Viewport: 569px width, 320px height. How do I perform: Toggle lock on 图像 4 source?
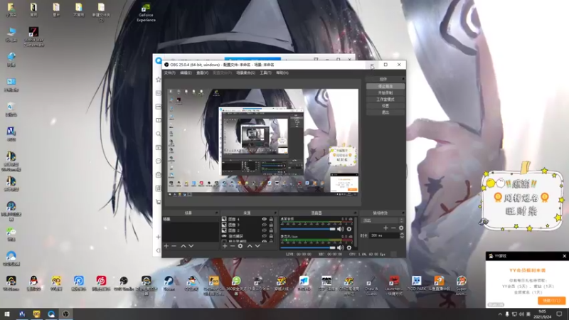click(271, 219)
